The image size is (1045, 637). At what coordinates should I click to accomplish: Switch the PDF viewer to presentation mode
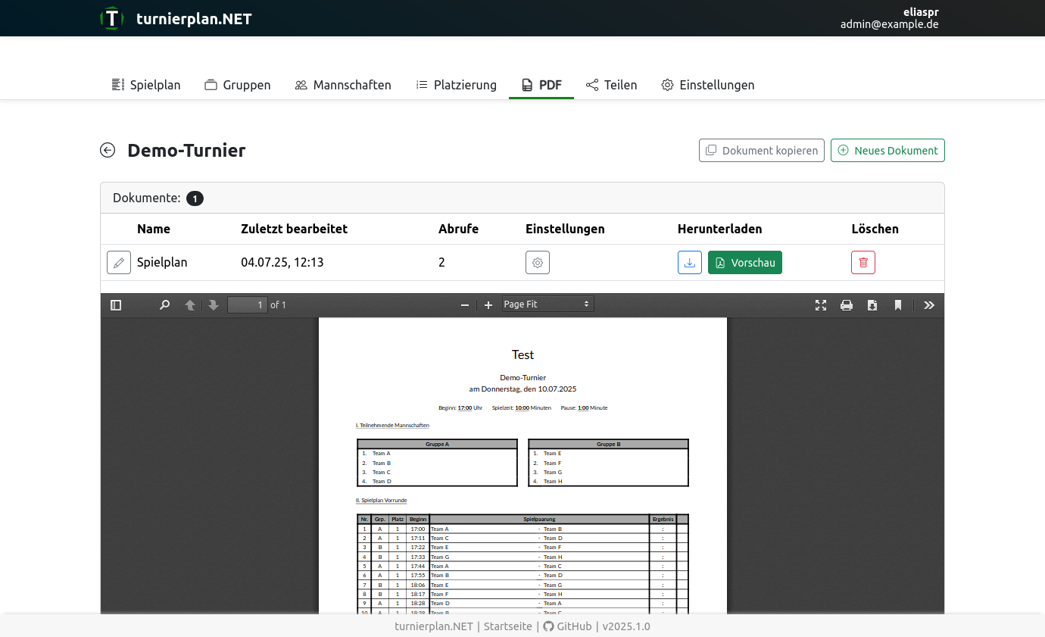[821, 304]
